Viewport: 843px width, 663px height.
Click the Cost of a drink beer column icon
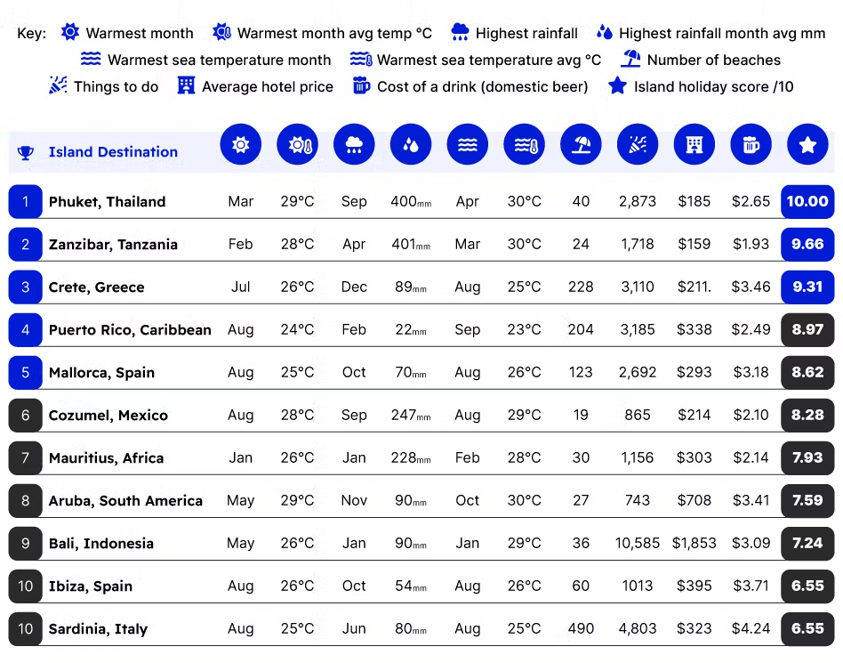tap(751, 145)
